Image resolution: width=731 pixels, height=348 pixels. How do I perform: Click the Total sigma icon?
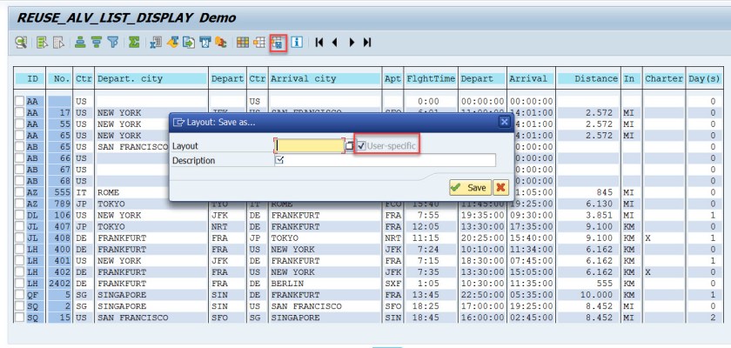tap(134, 42)
